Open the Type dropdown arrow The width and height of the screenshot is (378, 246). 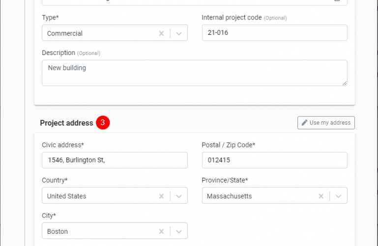coord(178,33)
